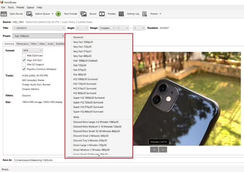Screen dimensions: 244x172
Task: Toggle the iPod 5G Support checkbox
Action: click(x=24, y=65)
